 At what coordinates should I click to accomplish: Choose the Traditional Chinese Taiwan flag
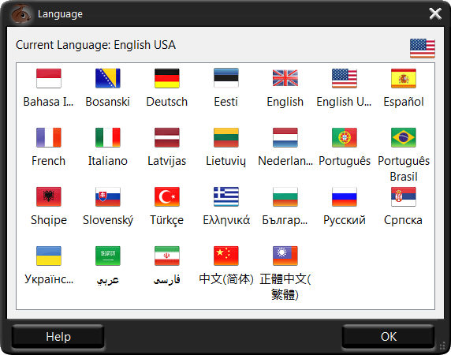(x=285, y=256)
